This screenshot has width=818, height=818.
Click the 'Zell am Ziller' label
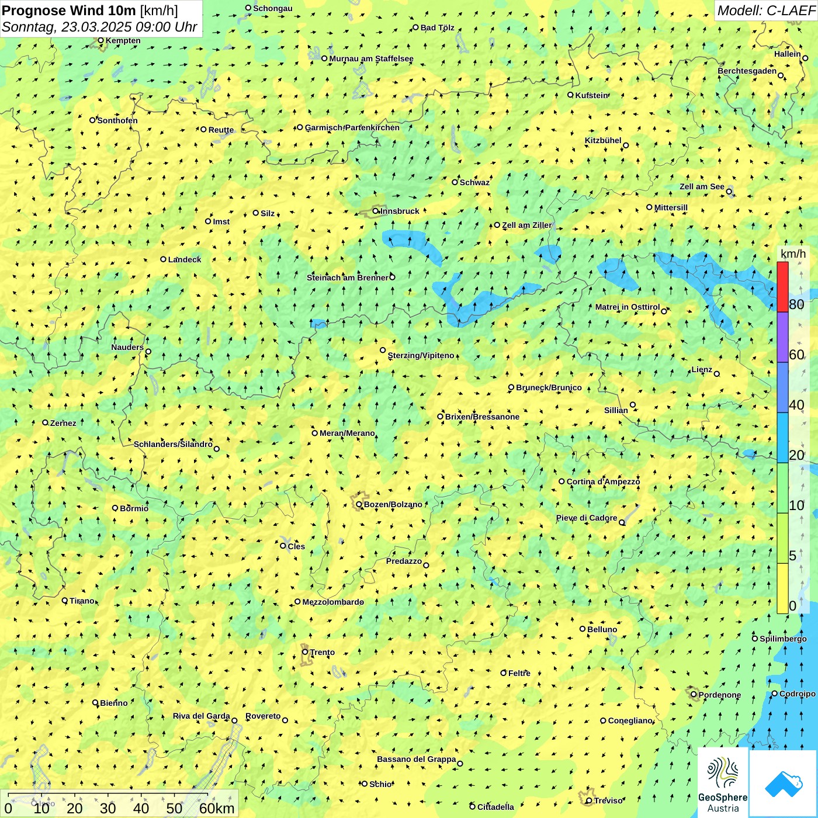coord(526,225)
